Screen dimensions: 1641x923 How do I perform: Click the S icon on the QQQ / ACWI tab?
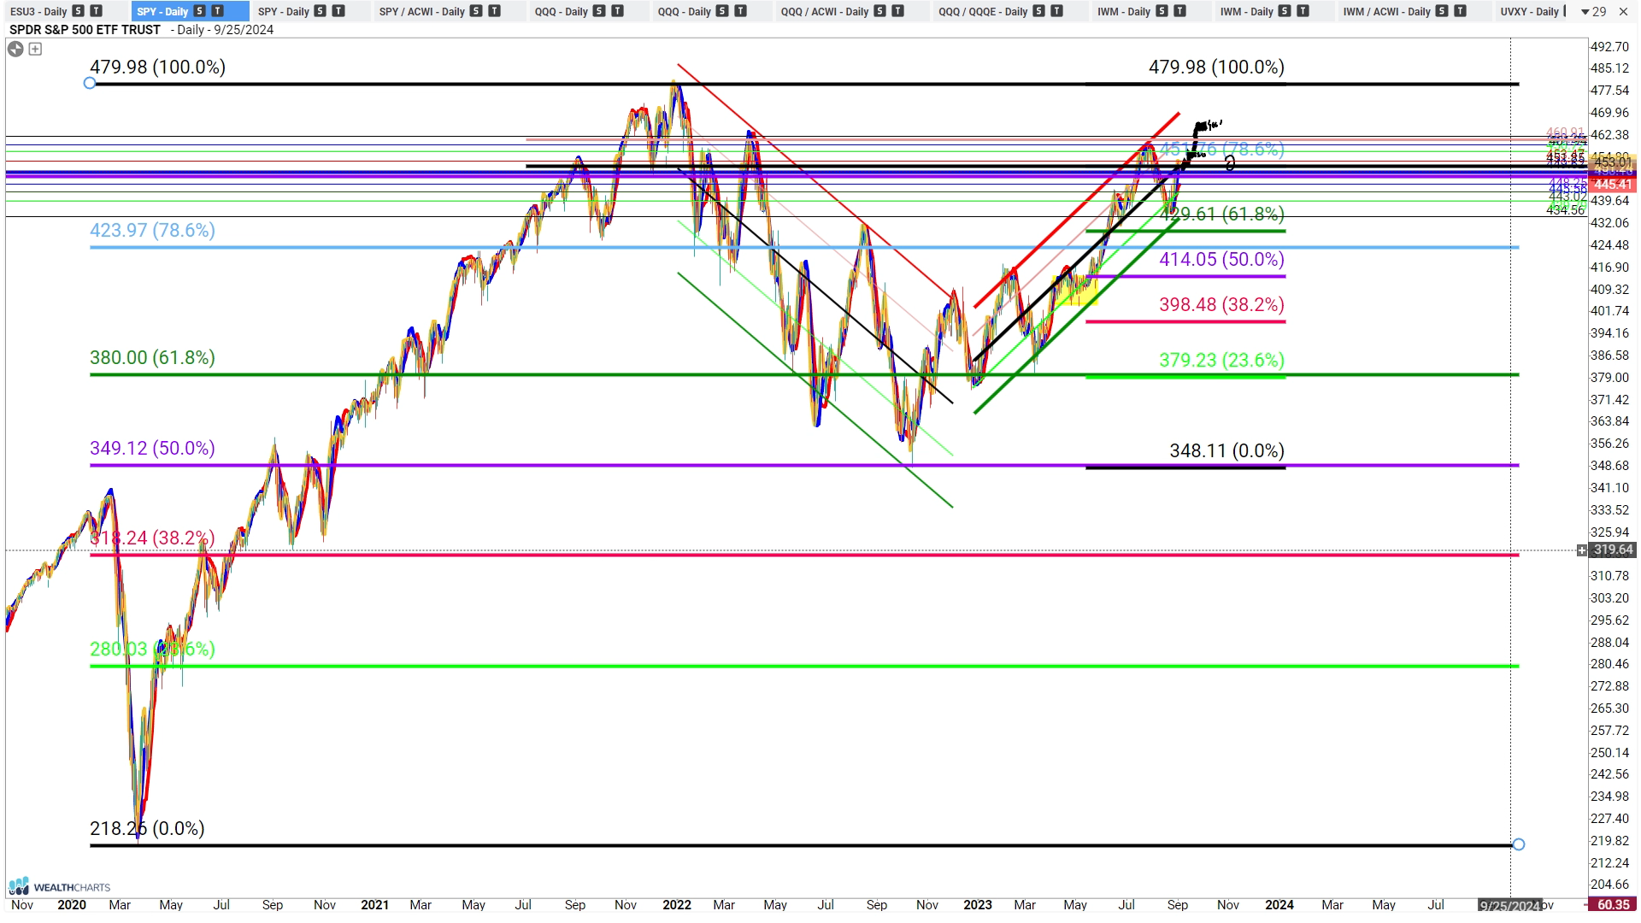coord(879,11)
